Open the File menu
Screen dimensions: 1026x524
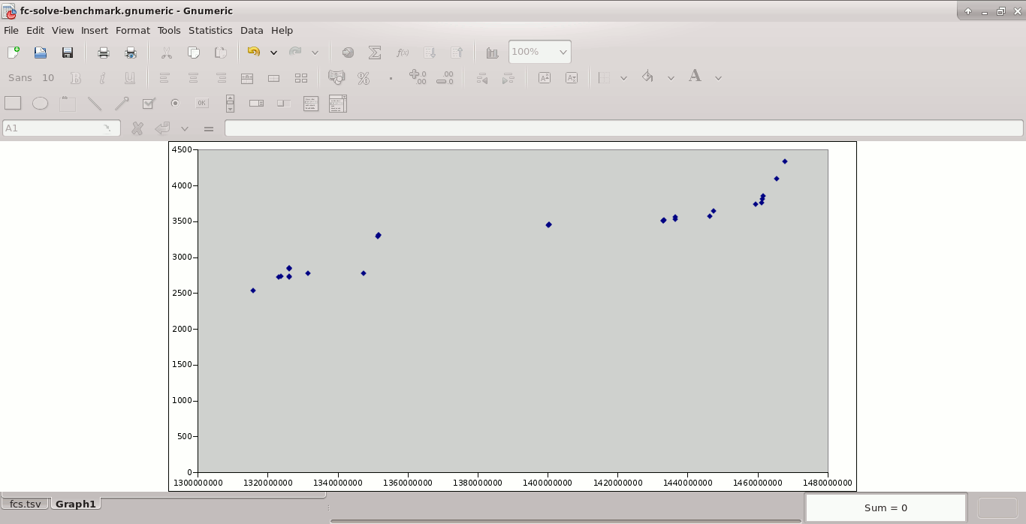click(11, 31)
